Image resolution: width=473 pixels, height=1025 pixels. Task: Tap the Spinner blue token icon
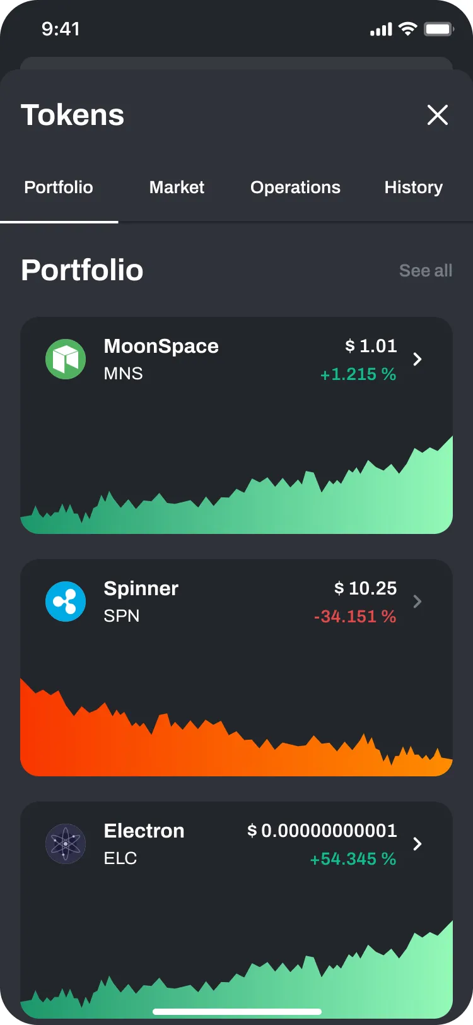66,601
